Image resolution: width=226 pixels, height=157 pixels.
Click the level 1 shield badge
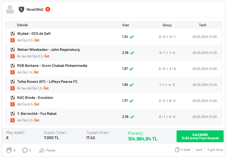[x=21, y=10]
